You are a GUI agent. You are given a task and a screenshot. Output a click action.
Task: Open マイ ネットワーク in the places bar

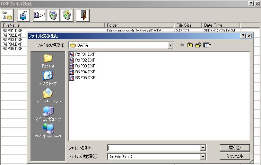tap(48, 131)
